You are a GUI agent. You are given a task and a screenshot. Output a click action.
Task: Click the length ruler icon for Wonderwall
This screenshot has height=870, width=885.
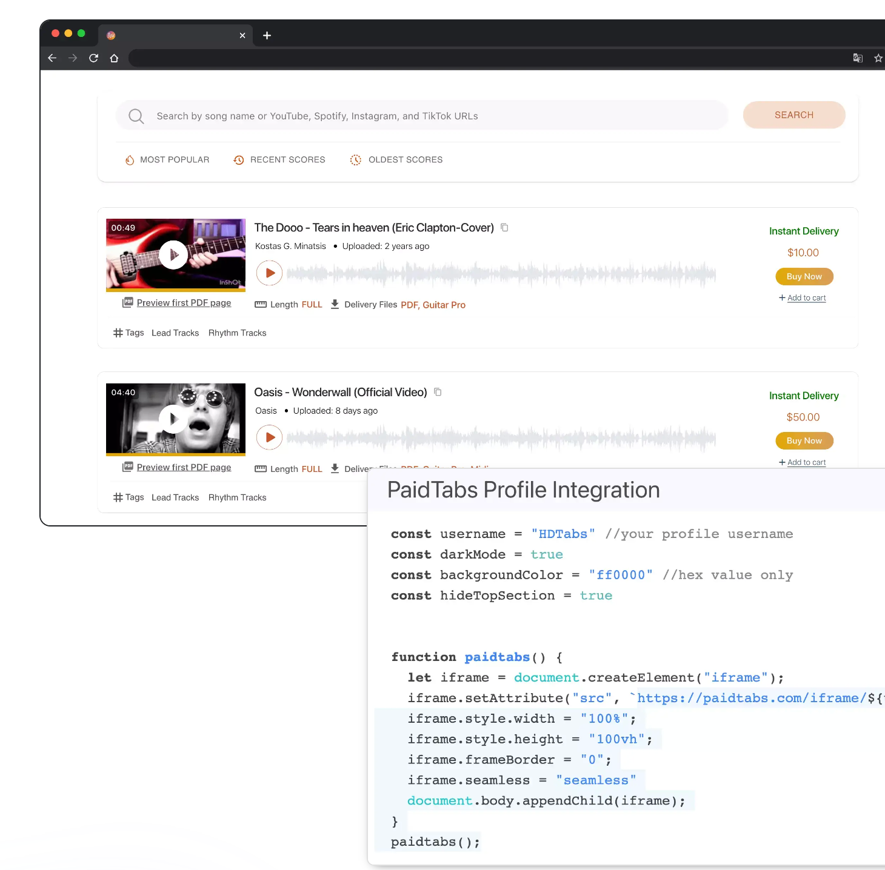[261, 469]
